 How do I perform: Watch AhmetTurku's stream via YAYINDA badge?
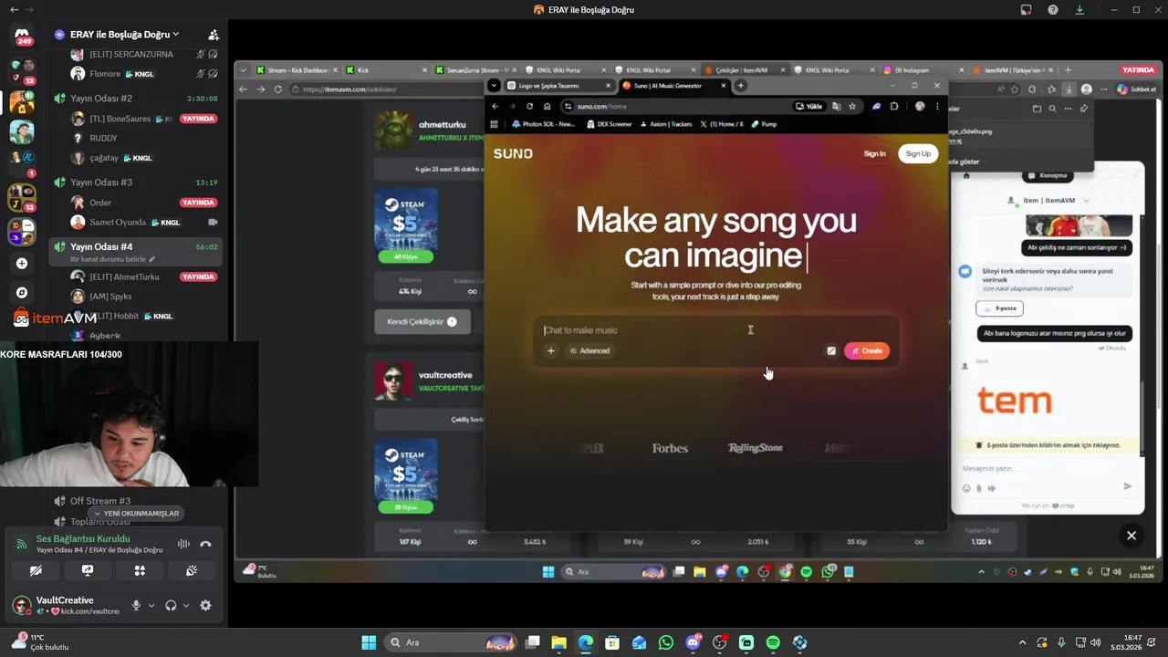coord(198,276)
